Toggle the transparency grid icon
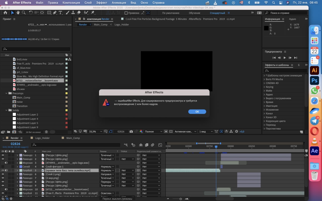This screenshot has width=322, height=201. 171,131
